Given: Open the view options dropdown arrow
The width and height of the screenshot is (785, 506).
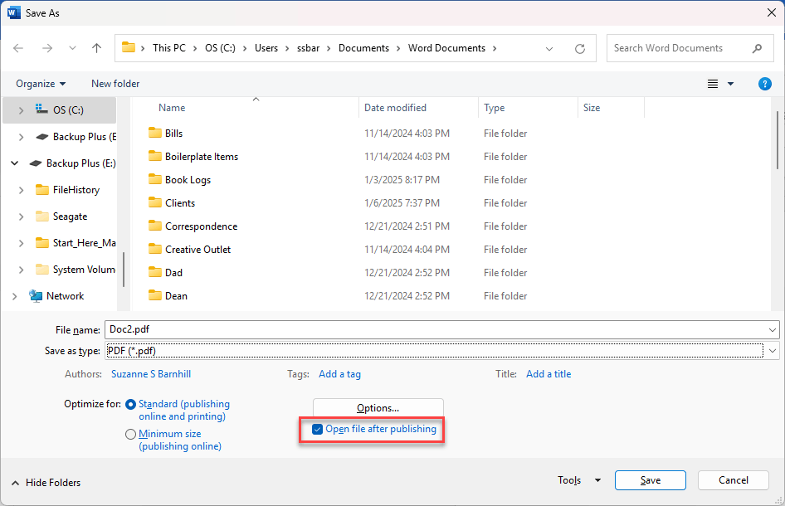Looking at the screenshot, I should 730,84.
